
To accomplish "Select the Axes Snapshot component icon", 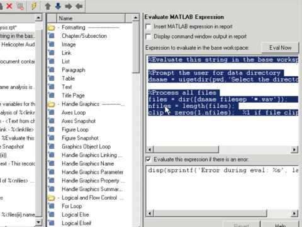I will tap(51, 121).
